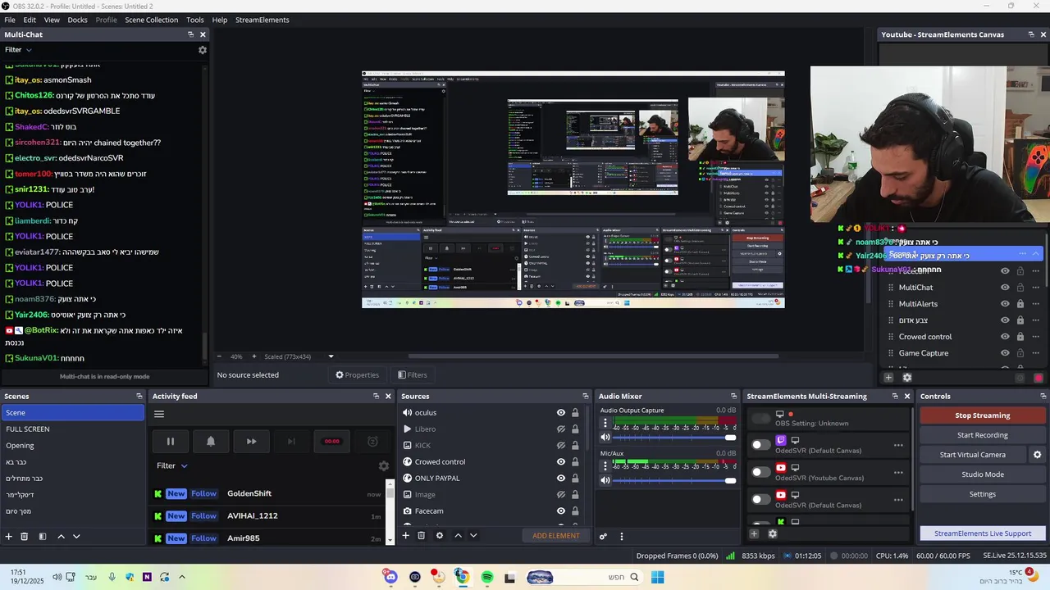Hide MultiChat layer in Youtube canvas
This screenshot has width=1050, height=590.
(1005, 288)
